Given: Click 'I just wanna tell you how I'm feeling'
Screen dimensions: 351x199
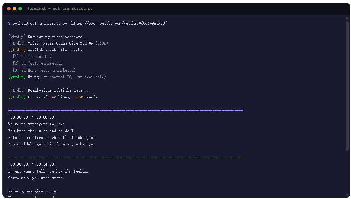Looking at the screenshot, I should click(x=49, y=171).
